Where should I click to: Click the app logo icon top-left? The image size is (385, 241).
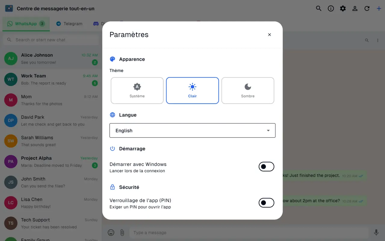coord(9,8)
